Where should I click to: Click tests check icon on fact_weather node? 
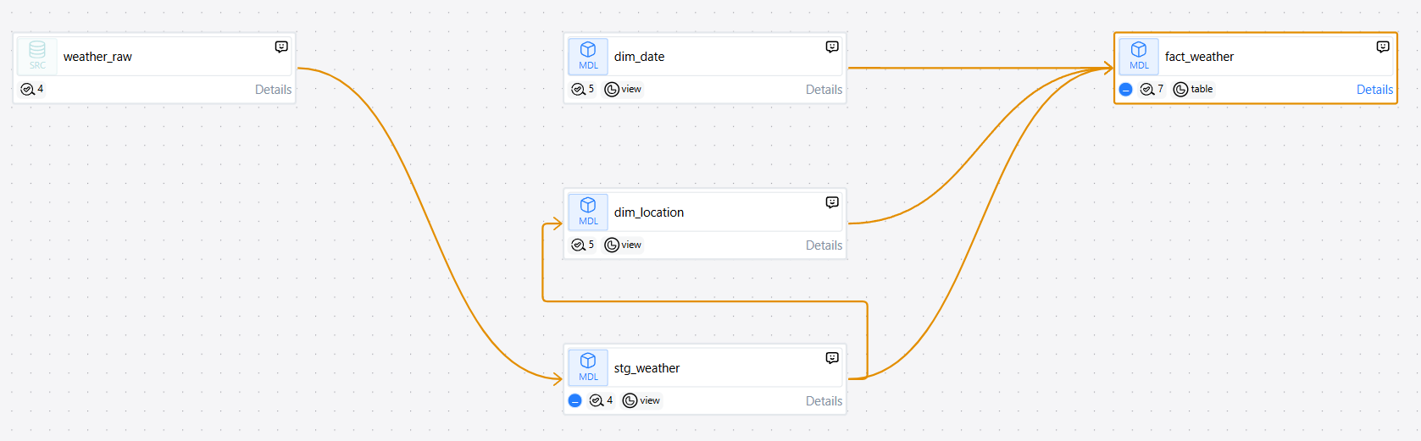point(1147,89)
